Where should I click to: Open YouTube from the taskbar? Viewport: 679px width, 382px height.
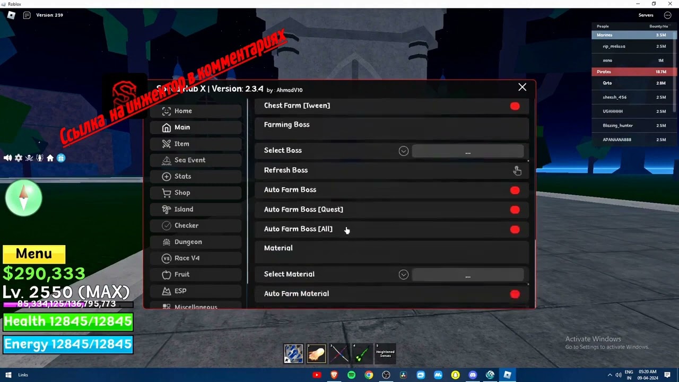[317, 375]
